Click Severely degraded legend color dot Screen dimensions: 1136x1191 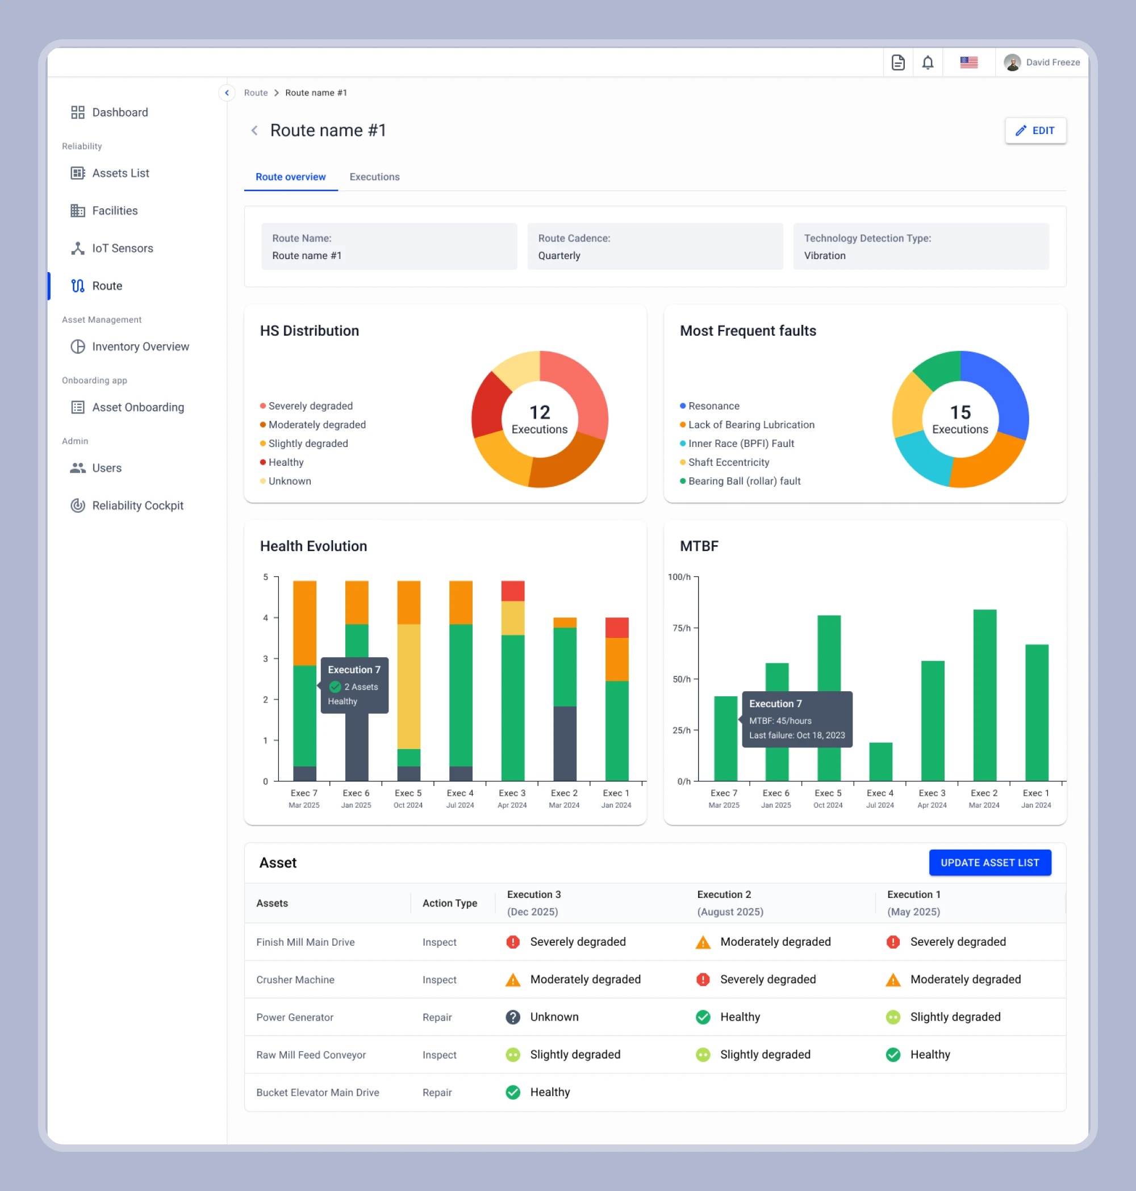[263, 406]
